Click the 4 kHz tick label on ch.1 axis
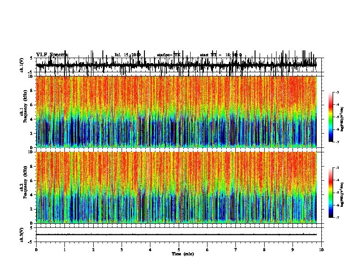This screenshot has width=362, height=280. (x=32, y=119)
